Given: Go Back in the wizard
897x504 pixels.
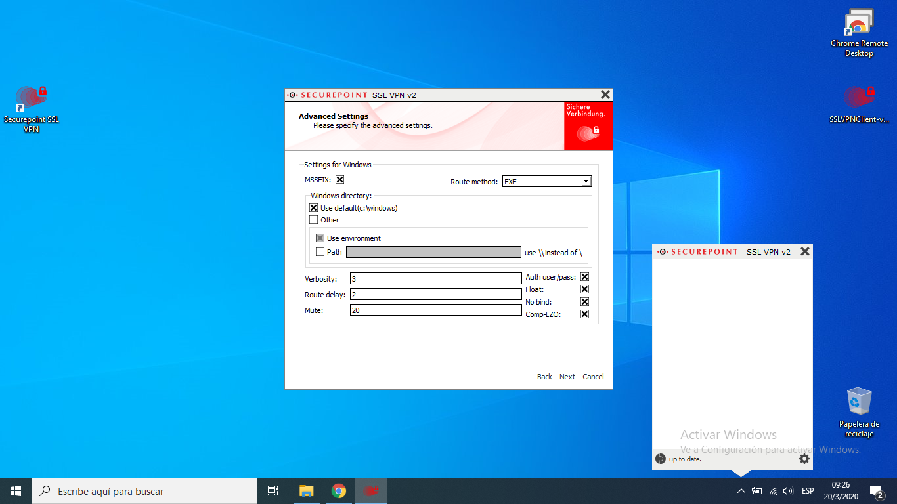Looking at the screenshot, I should (x=544, y=377).
